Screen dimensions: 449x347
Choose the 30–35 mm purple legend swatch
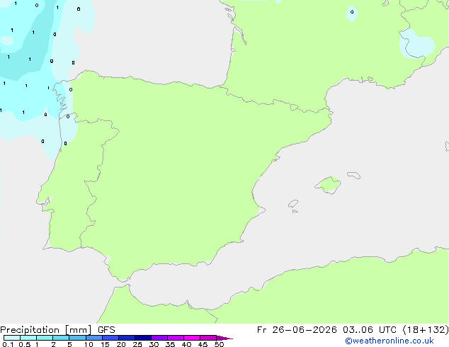(159, 338)
